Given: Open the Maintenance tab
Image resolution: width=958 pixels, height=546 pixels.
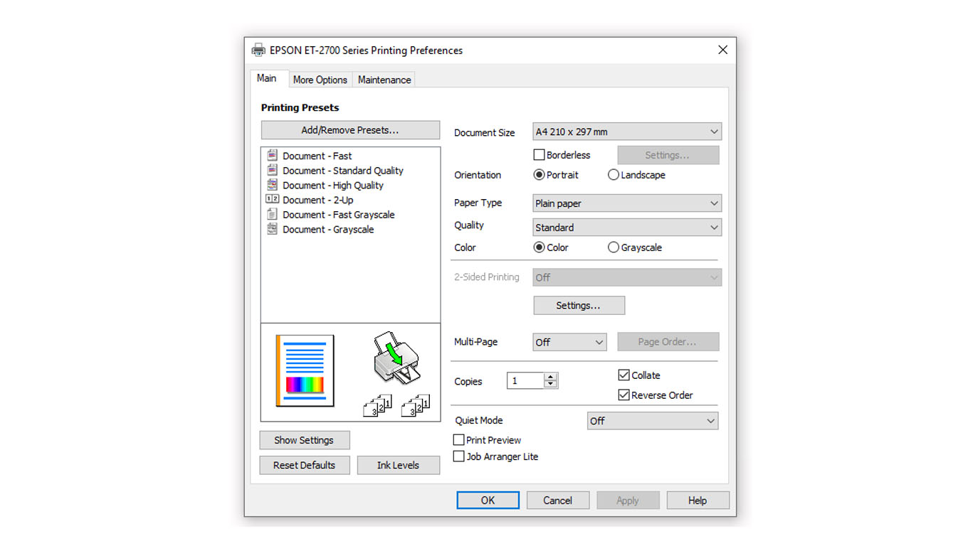Looking at the screenshot, I should tap(384, 80).
